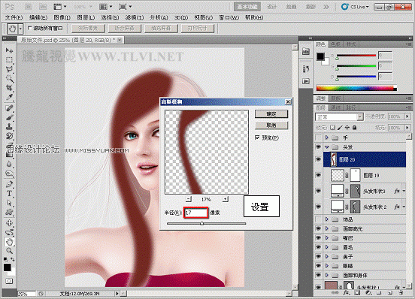The width and height of the screenshot is (415, 299).
Task: Show the 饰品 group visibility
Action: click(x=319, y=219)
